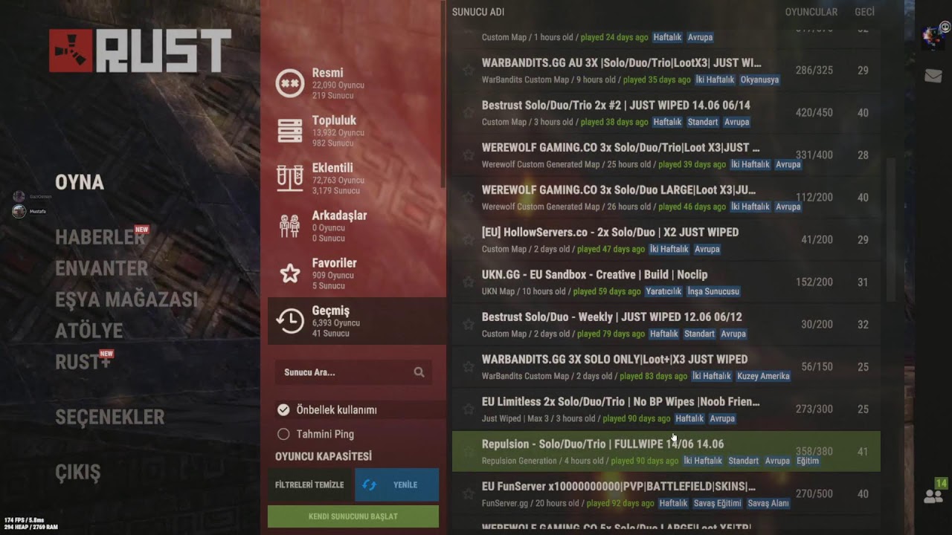The width and height of the screenshot is (952, 535).
Task: Star the Bestrust Solo/Duo Weekly server
Action: pos(469,325)
